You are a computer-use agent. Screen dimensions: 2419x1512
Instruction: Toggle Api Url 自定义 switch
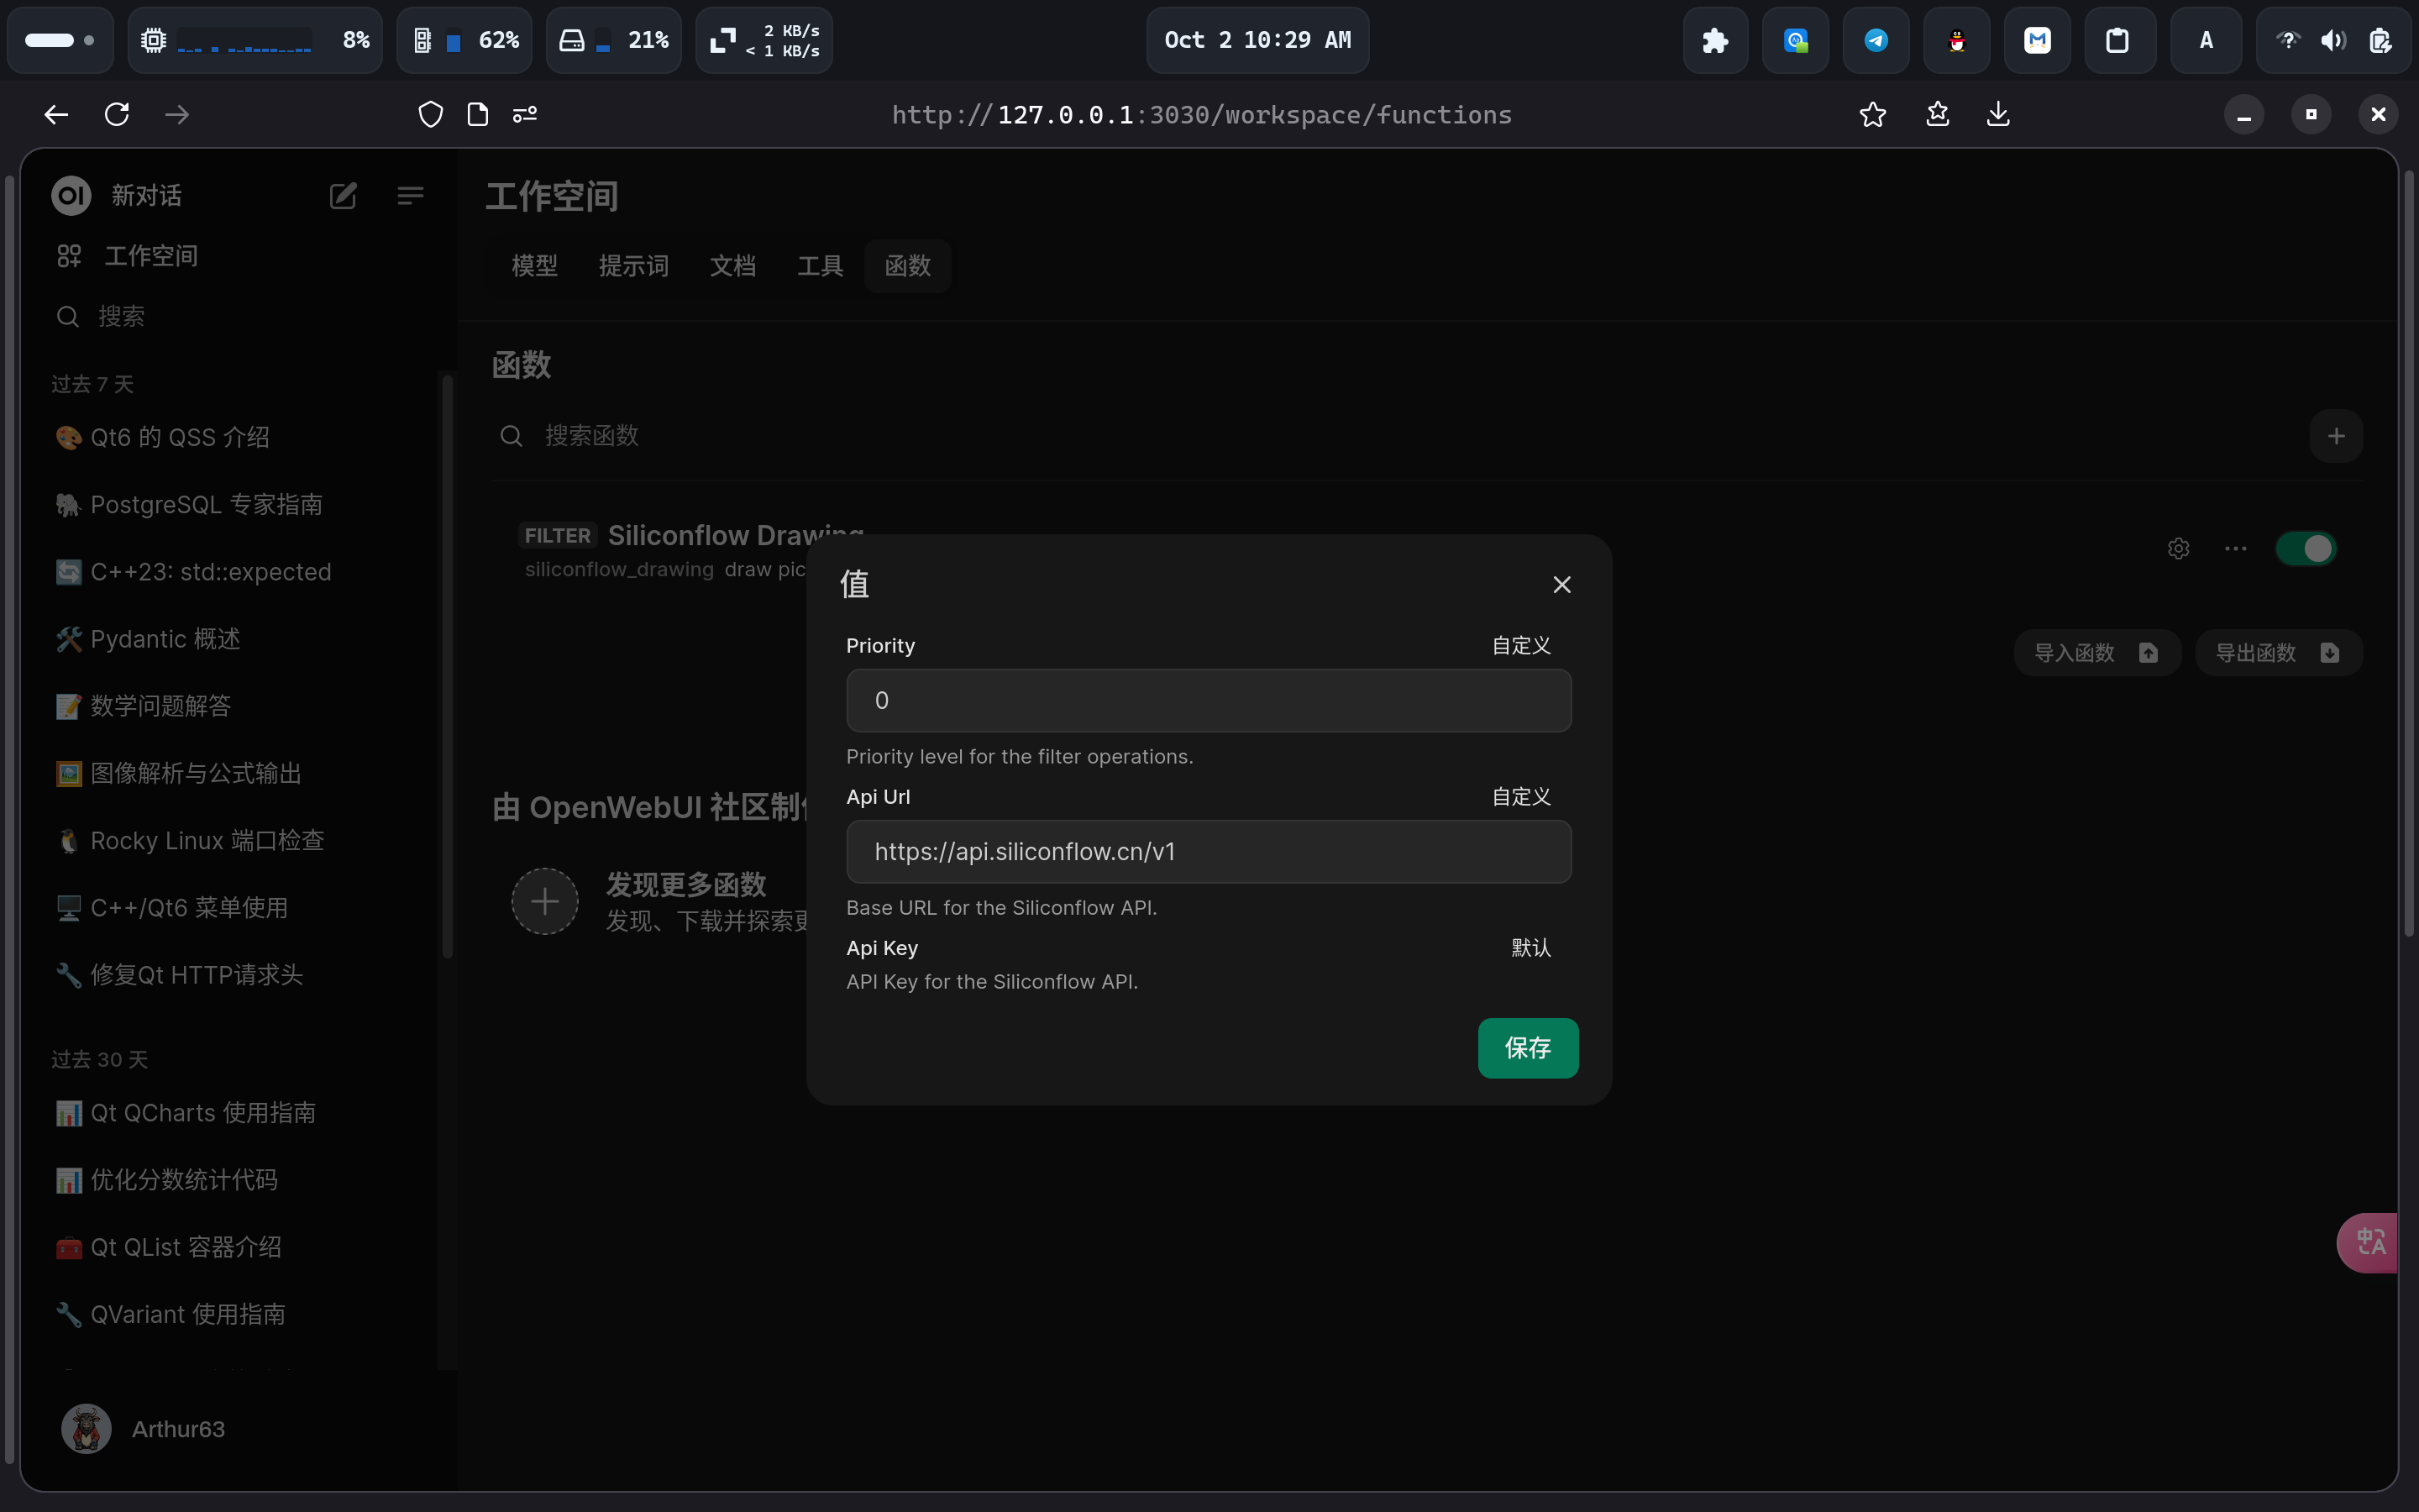coord(1521,797)
